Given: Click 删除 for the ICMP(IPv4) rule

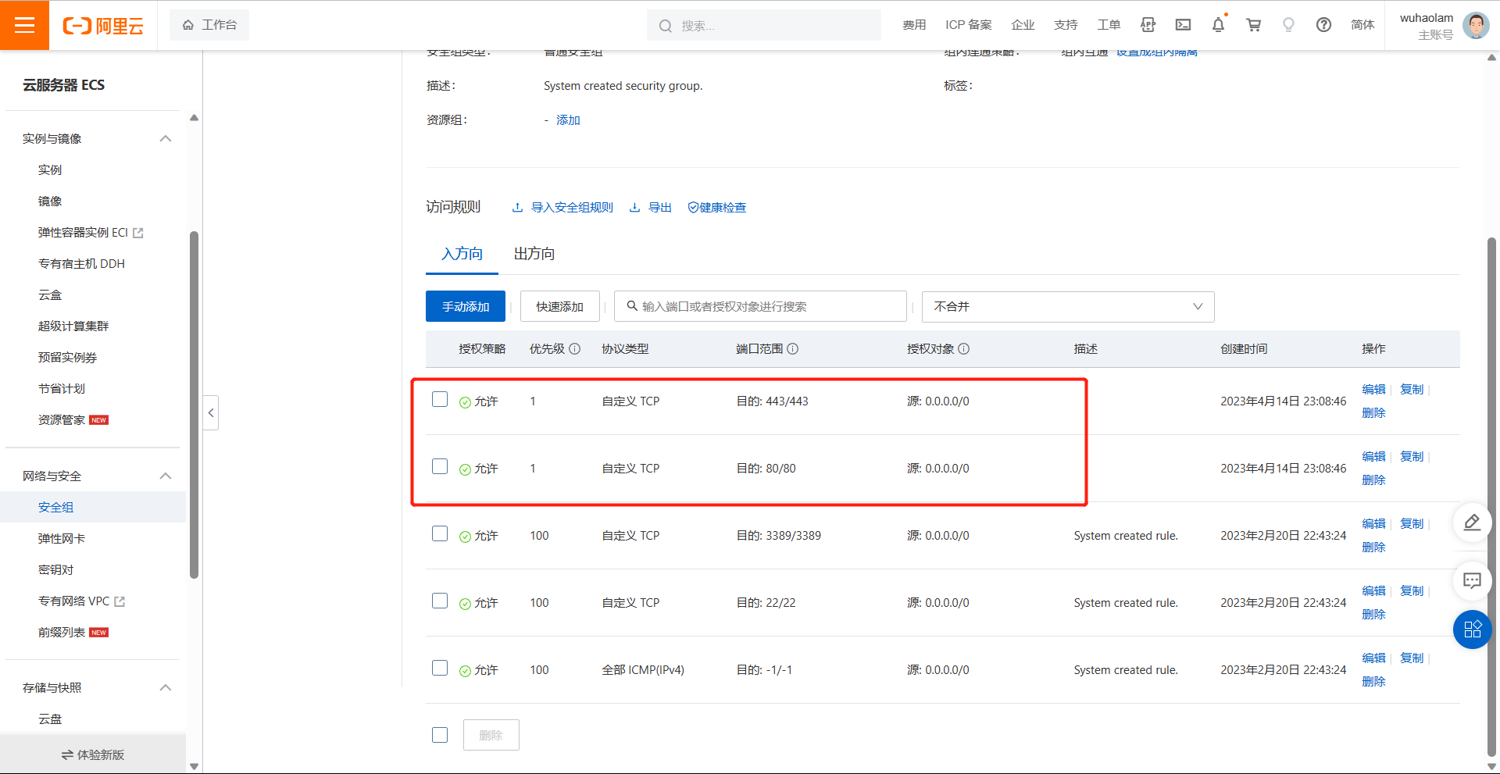Looking at the screenshot, I should [1373, 682].
